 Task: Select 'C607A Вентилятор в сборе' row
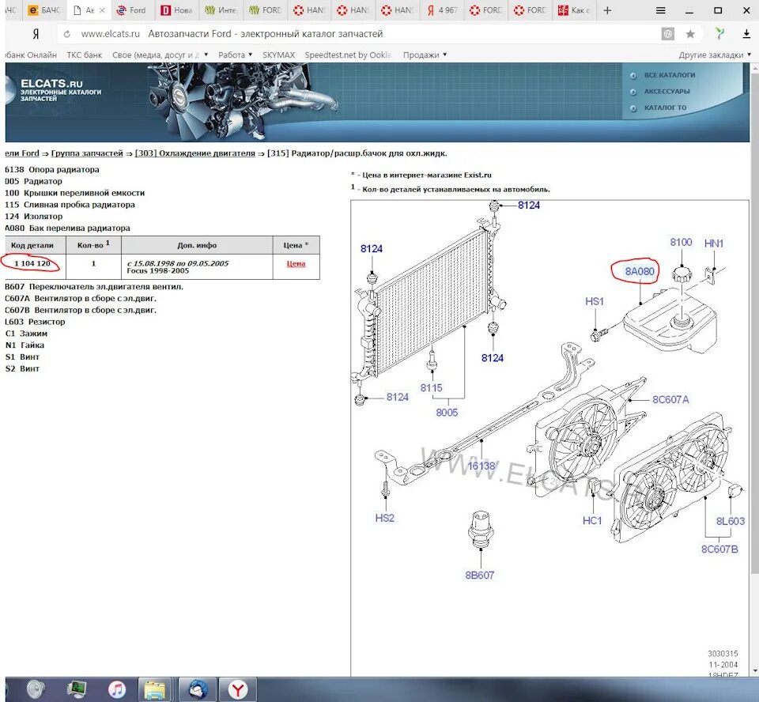pos(81,298)
